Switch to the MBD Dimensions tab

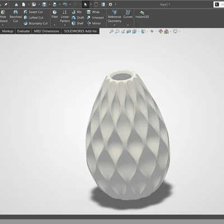click(46, 31)
